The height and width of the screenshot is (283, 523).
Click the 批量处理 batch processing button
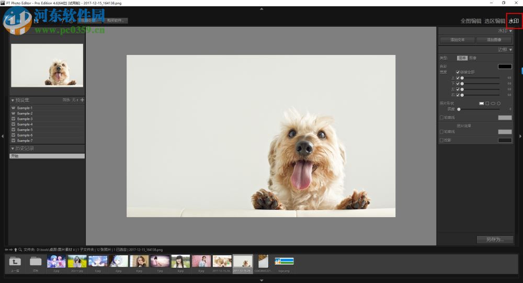(x=89, y=20)
